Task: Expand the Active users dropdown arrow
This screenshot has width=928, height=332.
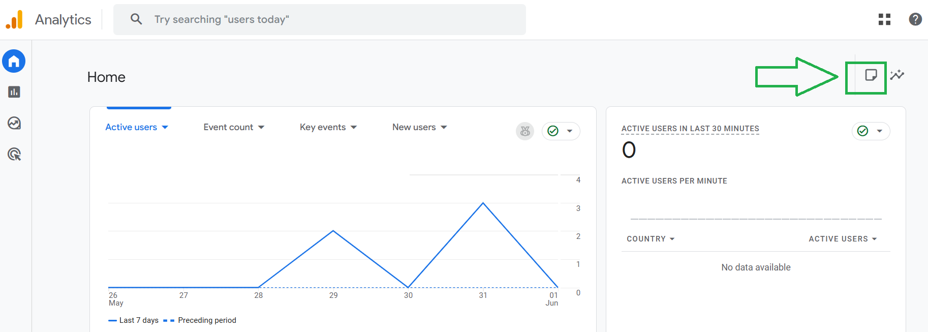Action: coord(165,127)
